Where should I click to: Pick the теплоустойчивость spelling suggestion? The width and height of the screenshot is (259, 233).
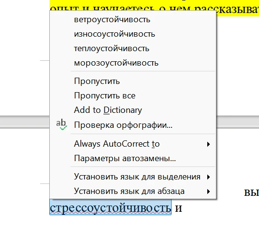(x=133, y=48)
